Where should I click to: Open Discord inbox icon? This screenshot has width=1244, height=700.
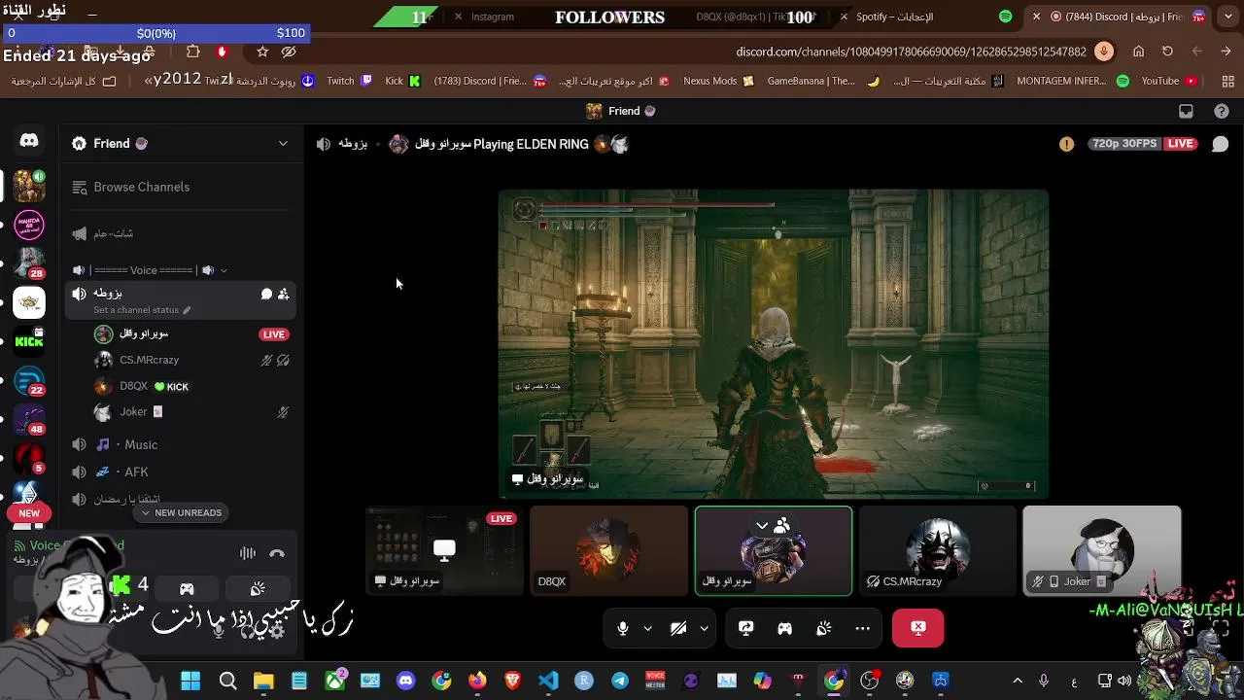coord(1186,111)
